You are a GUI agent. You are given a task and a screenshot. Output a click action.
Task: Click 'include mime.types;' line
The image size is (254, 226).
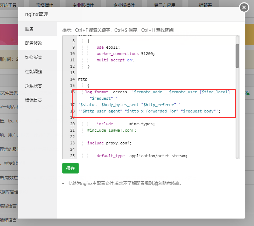(126, 124)
